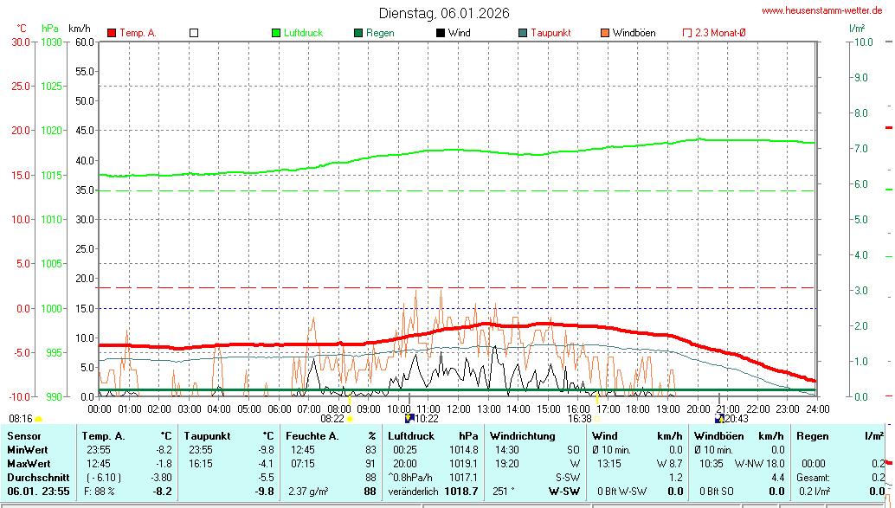The width and height of the screenshot is (895, 508).
Task: Click the sunset icon next to 16:38
Action: coord(597,419)
